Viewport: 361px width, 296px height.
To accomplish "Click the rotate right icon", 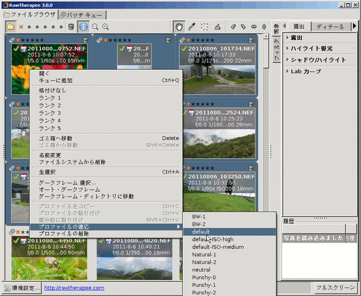I will click(x=243, y=27).
